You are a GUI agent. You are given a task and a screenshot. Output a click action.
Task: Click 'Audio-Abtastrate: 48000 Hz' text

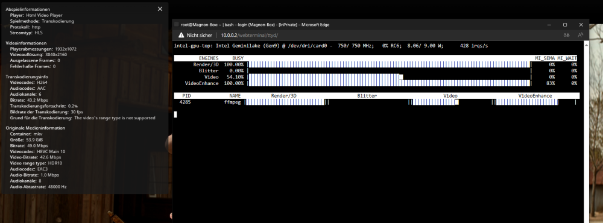click(38, 187)
